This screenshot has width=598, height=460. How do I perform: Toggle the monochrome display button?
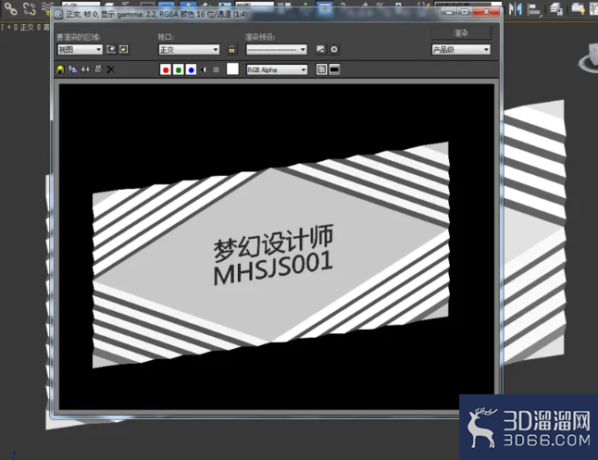pos(216,69)
